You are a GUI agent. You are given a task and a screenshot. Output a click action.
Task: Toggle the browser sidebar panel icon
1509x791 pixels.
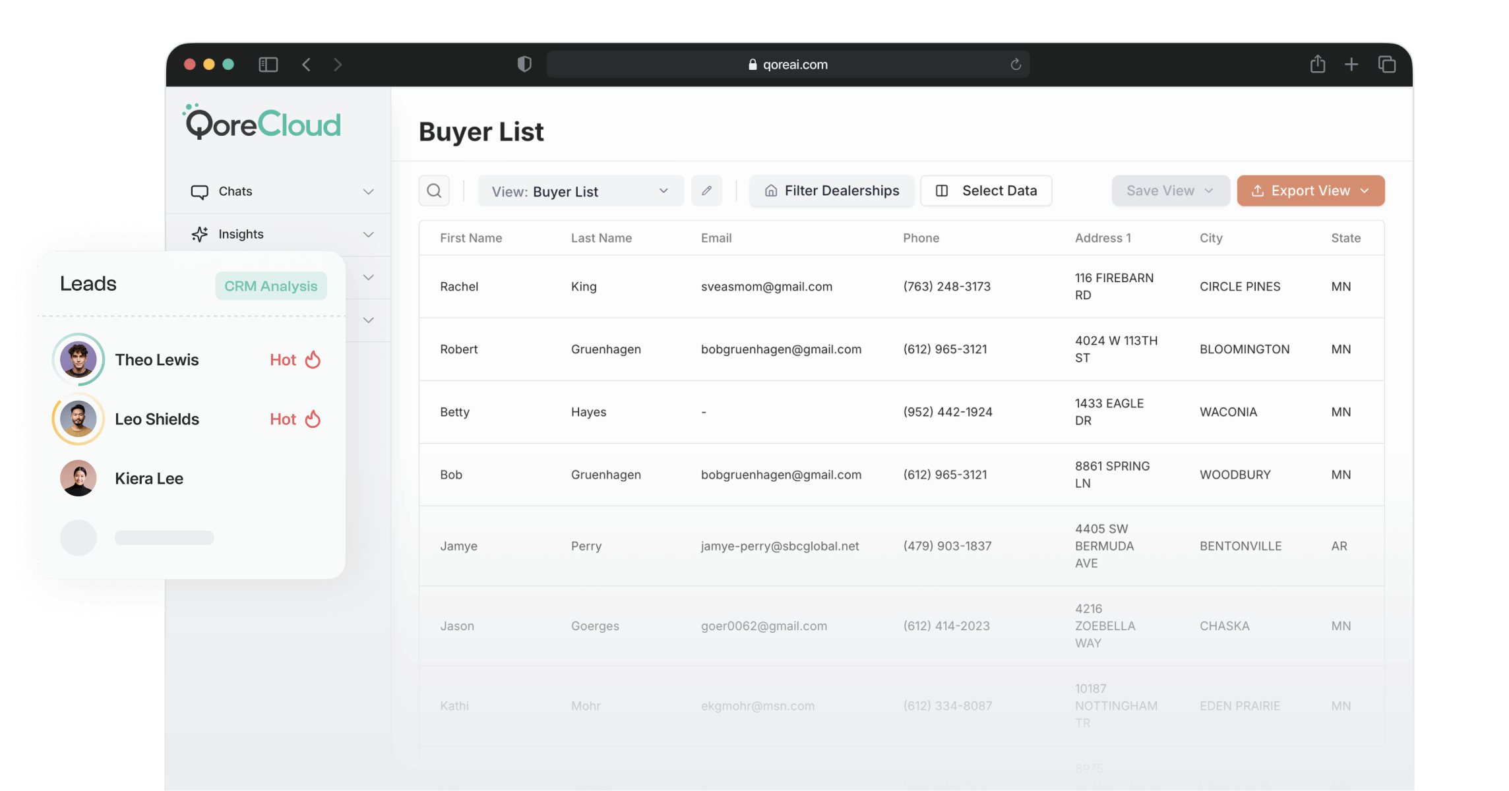click(x=268, y=65)
